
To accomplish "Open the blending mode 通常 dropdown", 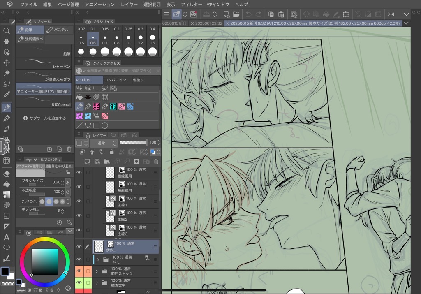I will [x=103, y=143].
